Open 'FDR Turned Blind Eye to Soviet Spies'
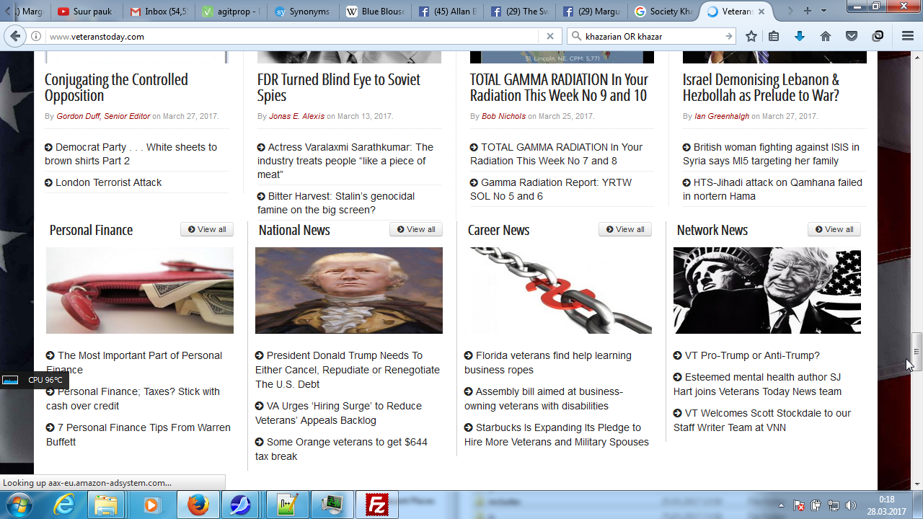923x519 pixels. (339, 87)
